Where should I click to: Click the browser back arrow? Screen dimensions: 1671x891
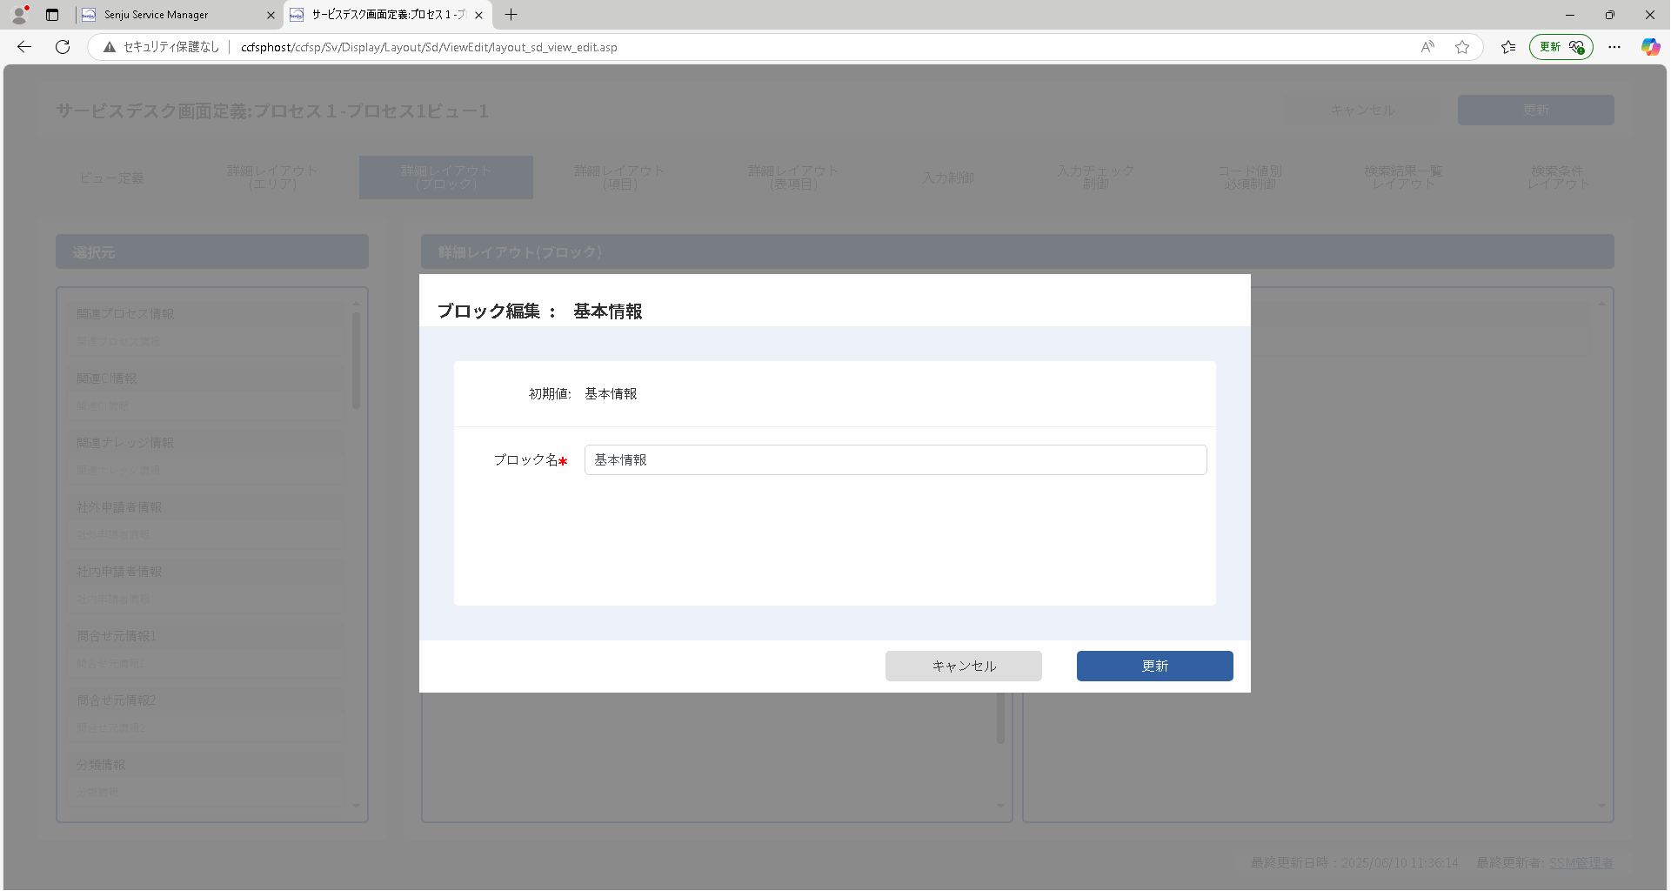24,47
